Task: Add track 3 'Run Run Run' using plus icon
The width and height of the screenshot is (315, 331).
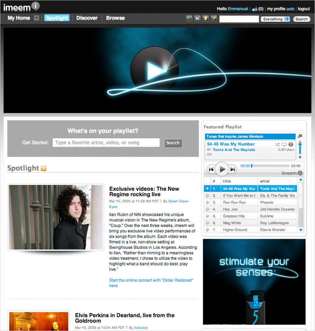Action: (x=207, y=203)
